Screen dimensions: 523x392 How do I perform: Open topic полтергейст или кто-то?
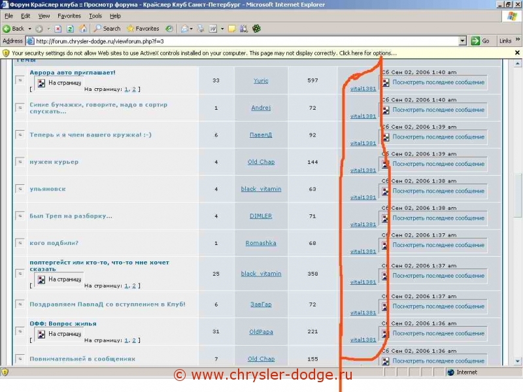click(x=99, y=265)
